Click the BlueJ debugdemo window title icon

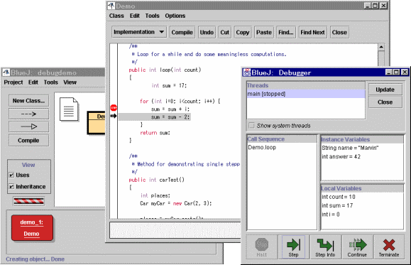pos(6,72)
